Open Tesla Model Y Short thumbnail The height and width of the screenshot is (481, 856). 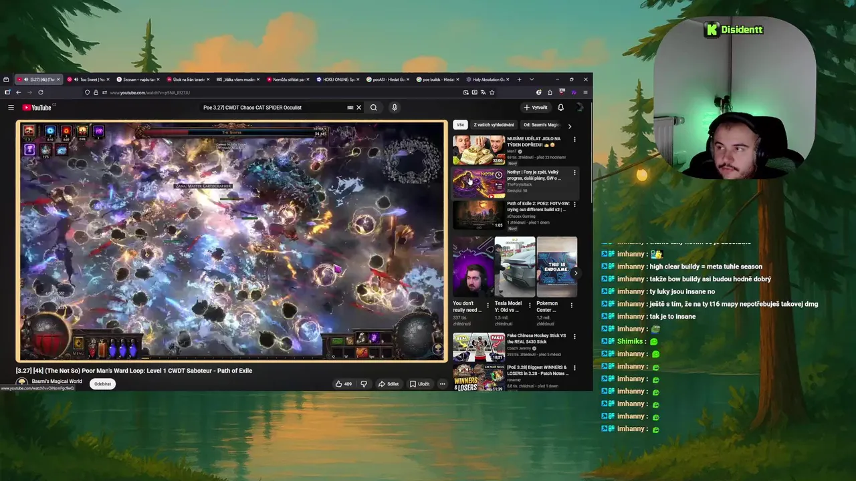[x=514, y=267]
